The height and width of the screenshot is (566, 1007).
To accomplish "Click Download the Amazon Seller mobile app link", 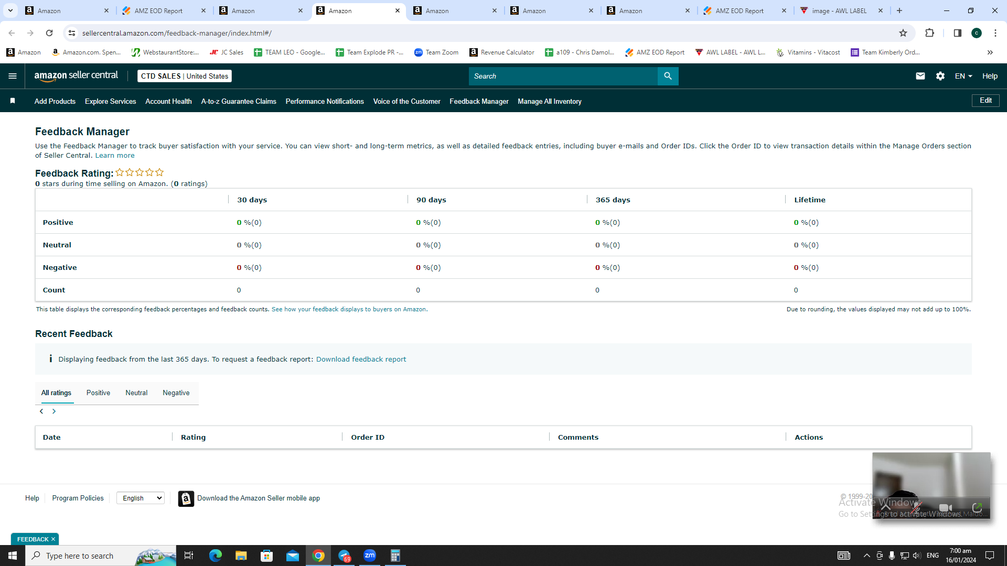I will pyautogui.click(x=259, y=498).
